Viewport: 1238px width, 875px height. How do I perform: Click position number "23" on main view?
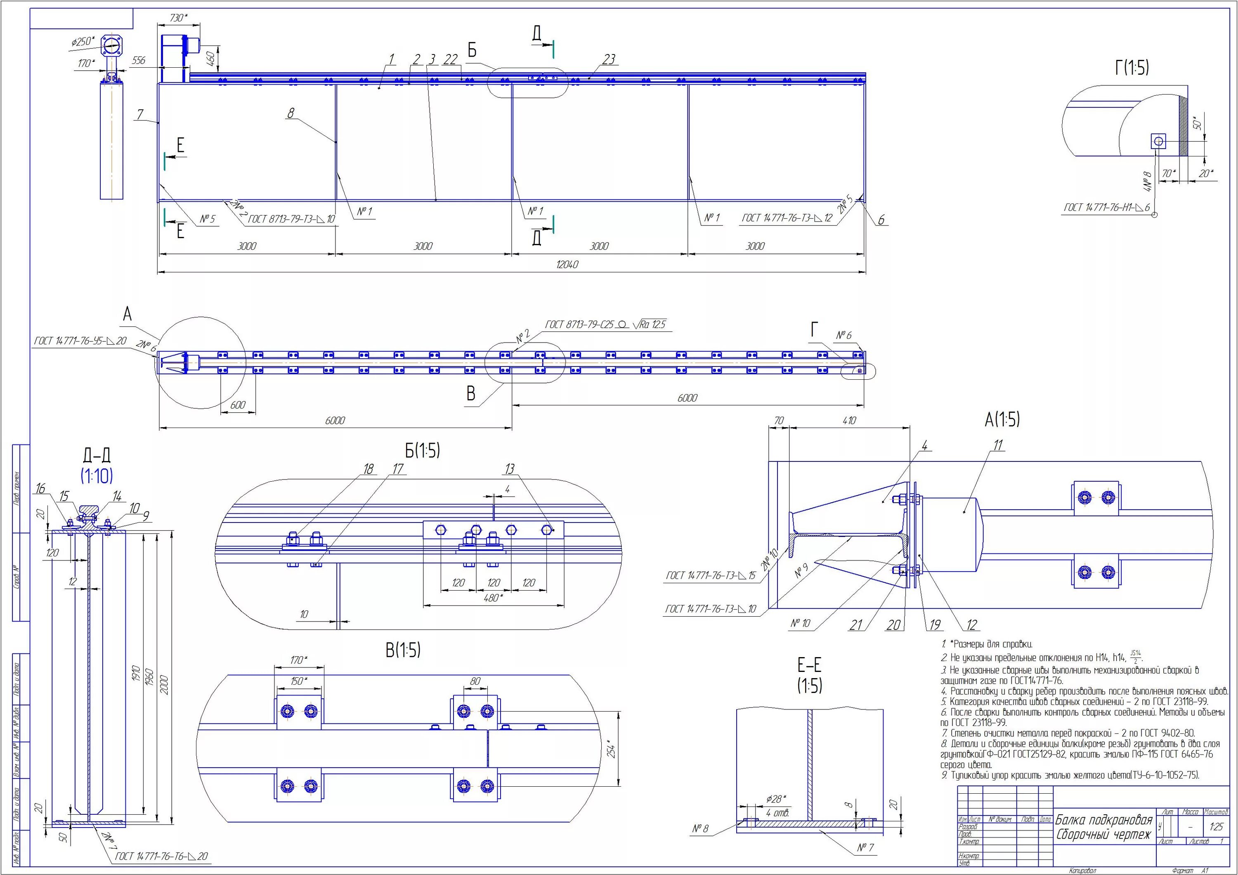tap(609, 59)
